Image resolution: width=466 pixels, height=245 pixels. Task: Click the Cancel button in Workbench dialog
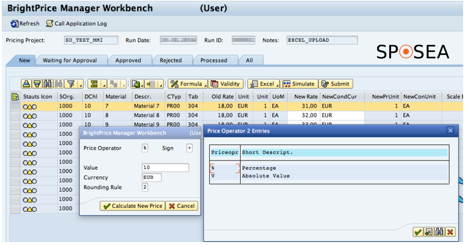point(182,206)
